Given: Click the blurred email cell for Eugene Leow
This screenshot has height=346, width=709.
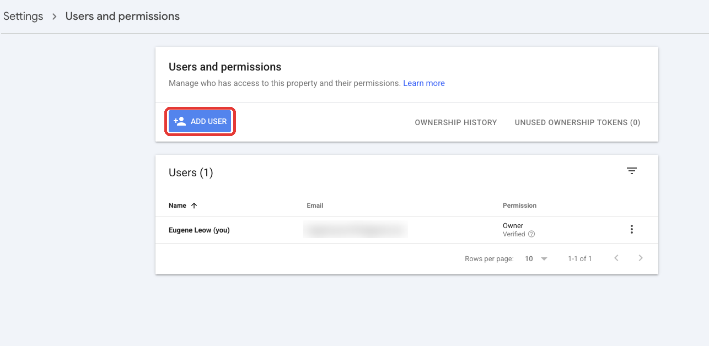Looking at the screenshot, I should [x=356, y=230].
